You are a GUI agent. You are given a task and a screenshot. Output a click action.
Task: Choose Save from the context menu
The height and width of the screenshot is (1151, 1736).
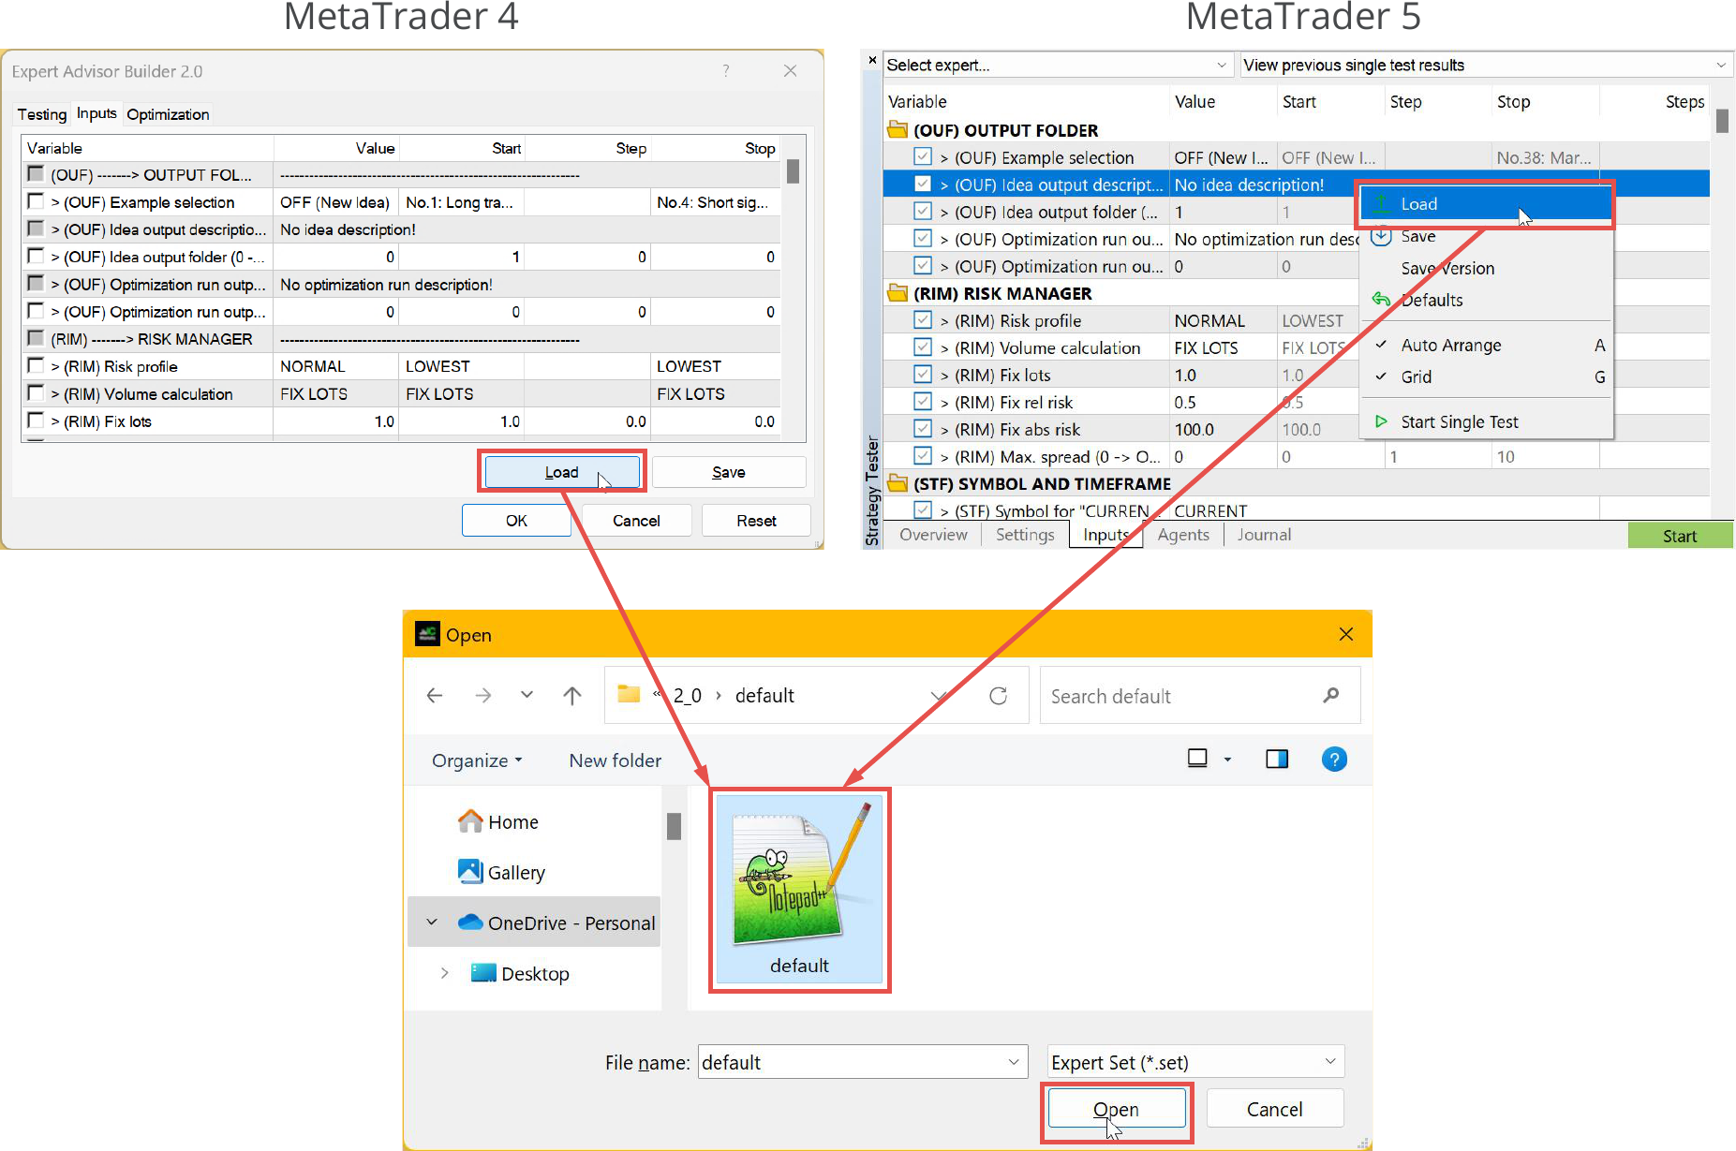coord(1486,237)
